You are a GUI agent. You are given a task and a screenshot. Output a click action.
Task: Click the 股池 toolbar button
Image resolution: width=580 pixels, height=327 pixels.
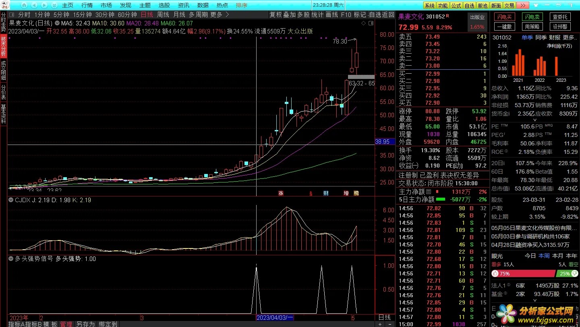483,5
